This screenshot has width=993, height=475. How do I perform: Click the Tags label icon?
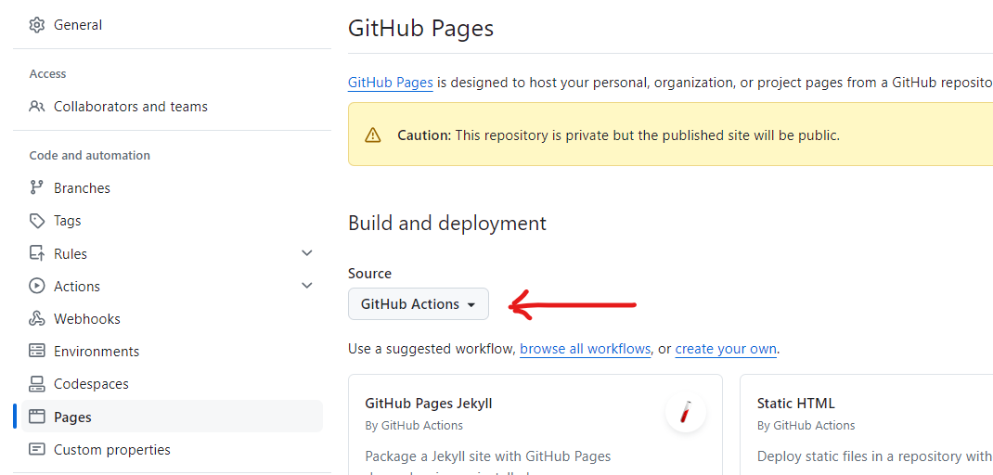point(37,221)
